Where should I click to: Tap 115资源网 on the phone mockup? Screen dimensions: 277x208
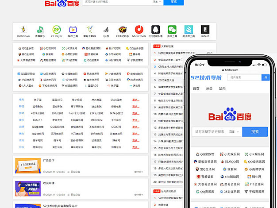coord(254,184)
